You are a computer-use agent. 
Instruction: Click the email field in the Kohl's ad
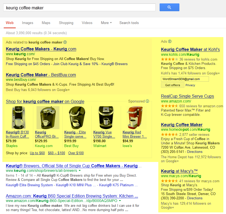tap(184, 79)
